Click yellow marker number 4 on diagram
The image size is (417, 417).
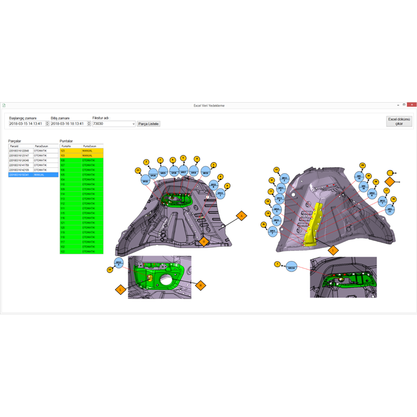click(x=197, y=159)
